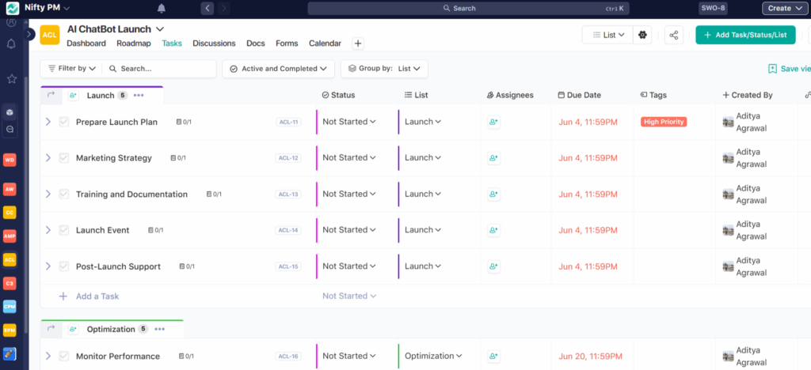Expand the Prepare Launch Plan task row
Image resolution: width=811 pixels, height=370 pixels.
pos(48,122)
